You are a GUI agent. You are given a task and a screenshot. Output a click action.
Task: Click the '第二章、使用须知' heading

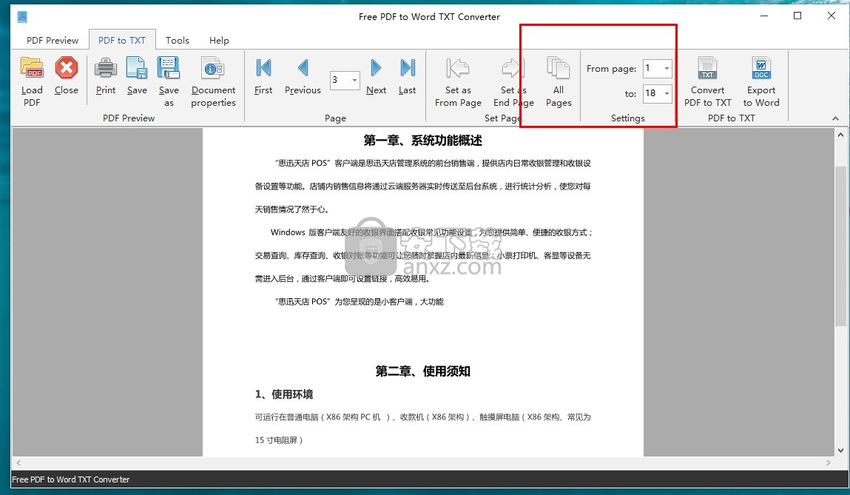point(423,371)
